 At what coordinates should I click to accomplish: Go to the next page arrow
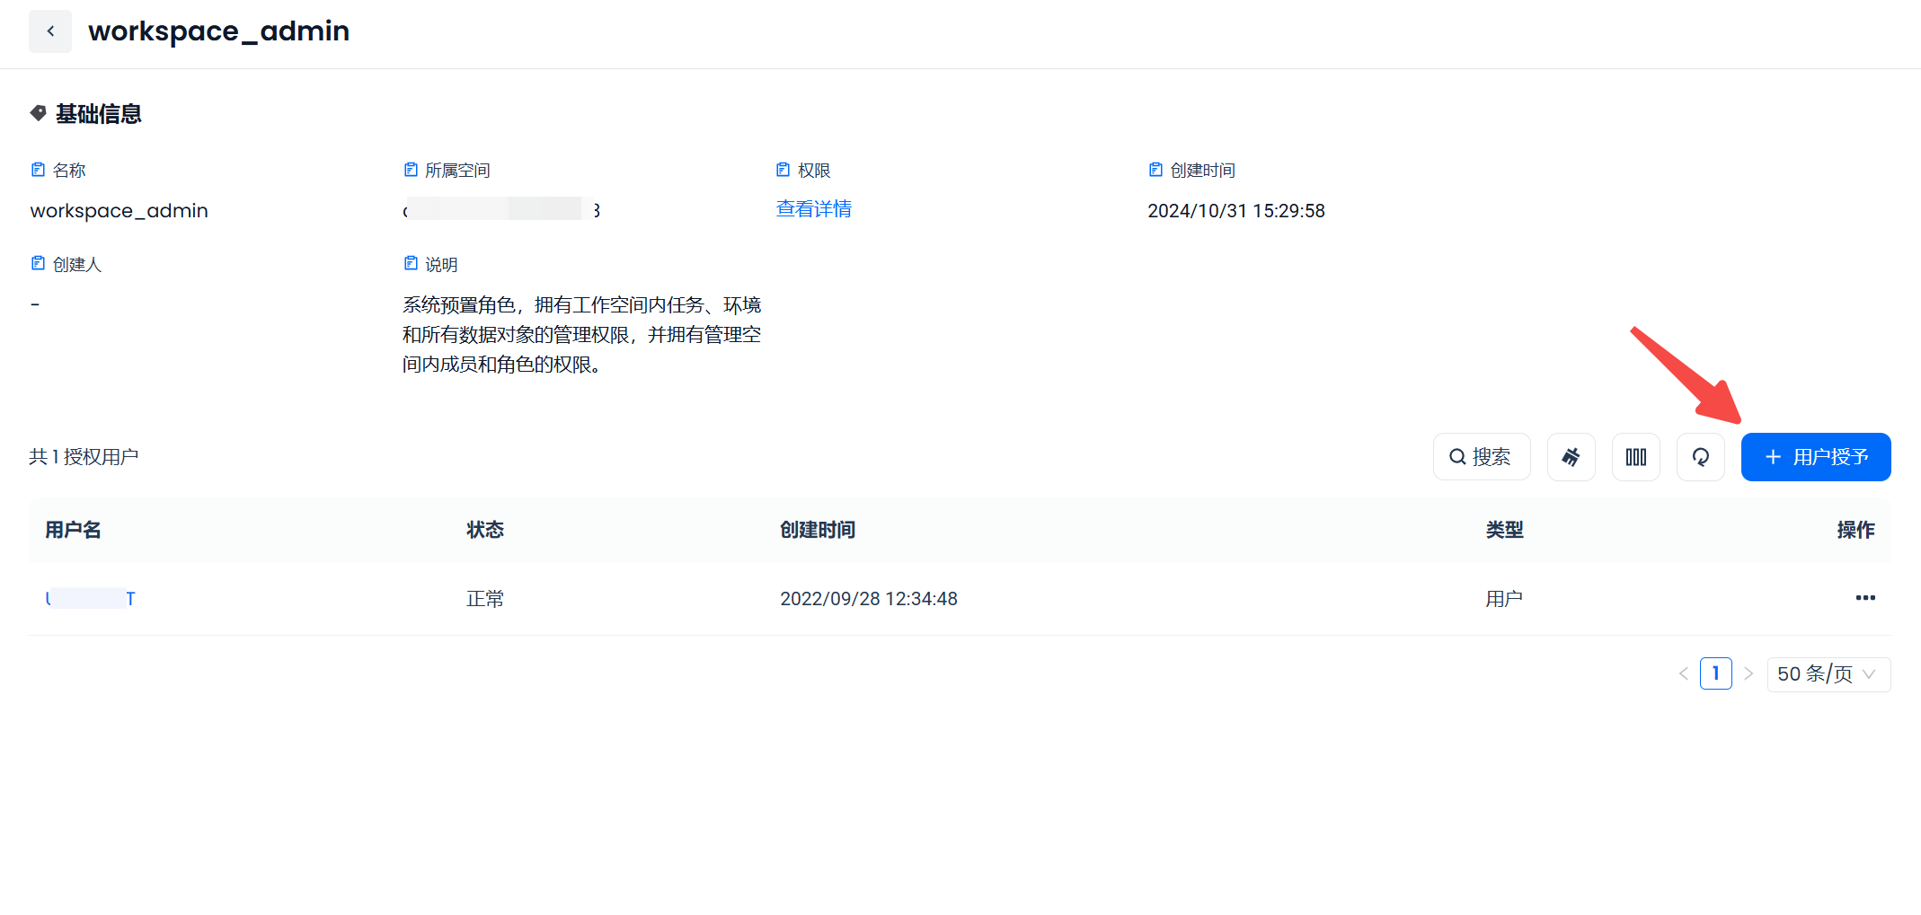tap(1748, 674)
